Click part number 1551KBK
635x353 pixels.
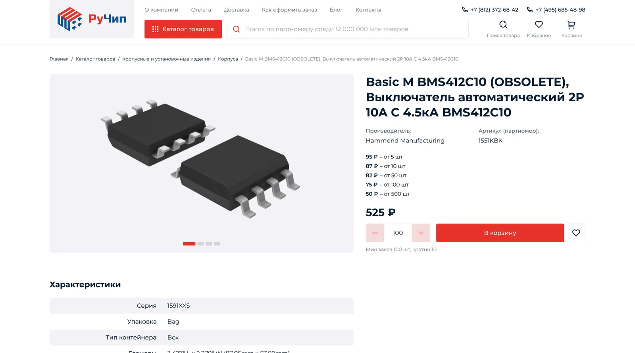pyautogui.click(x=491, y=141)
